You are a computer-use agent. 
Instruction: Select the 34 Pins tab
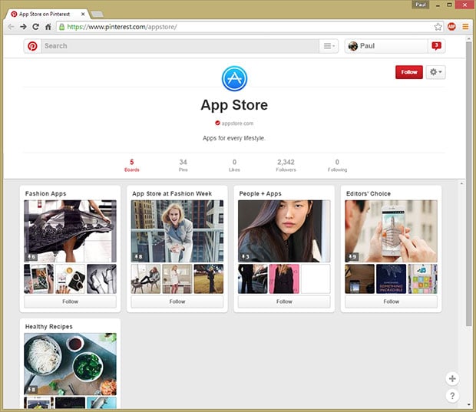(x=183, y=166)
